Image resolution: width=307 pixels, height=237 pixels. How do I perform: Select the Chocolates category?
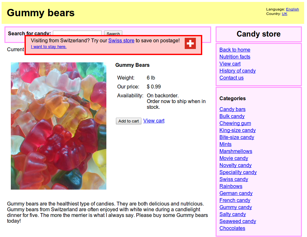point(232,228)
